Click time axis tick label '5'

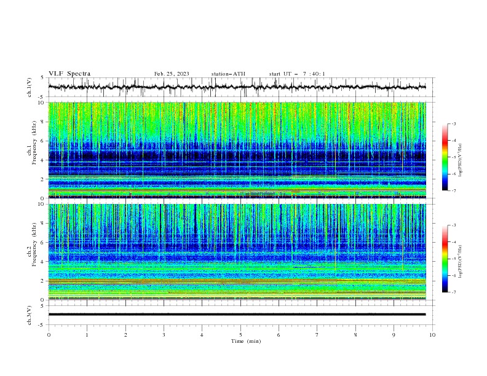pos(240,335)
